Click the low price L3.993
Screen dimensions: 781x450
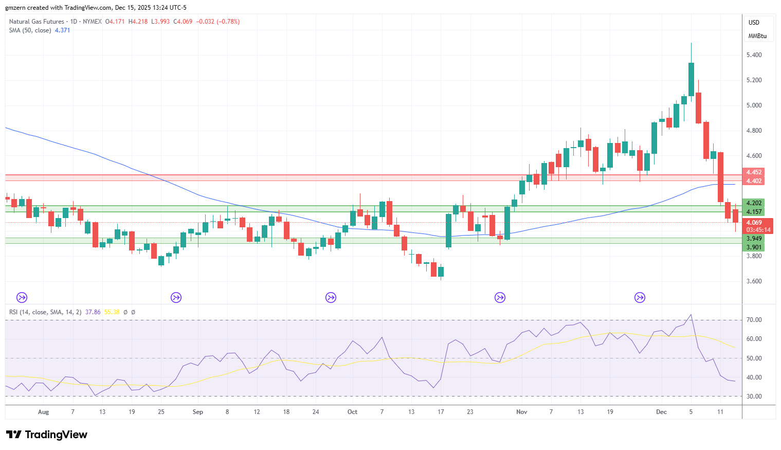(x=160, y=22)
